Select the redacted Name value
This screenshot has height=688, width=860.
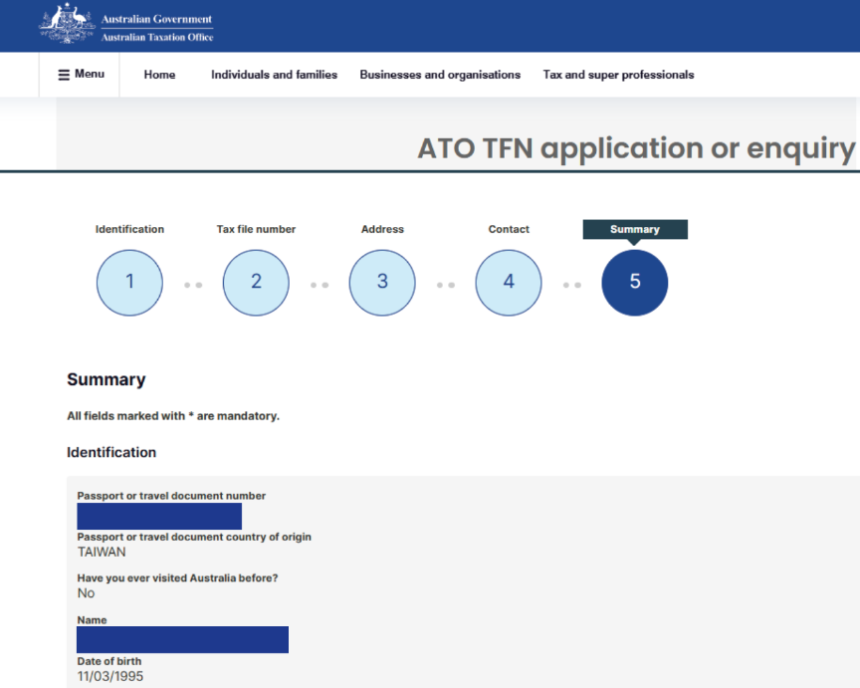182,639
